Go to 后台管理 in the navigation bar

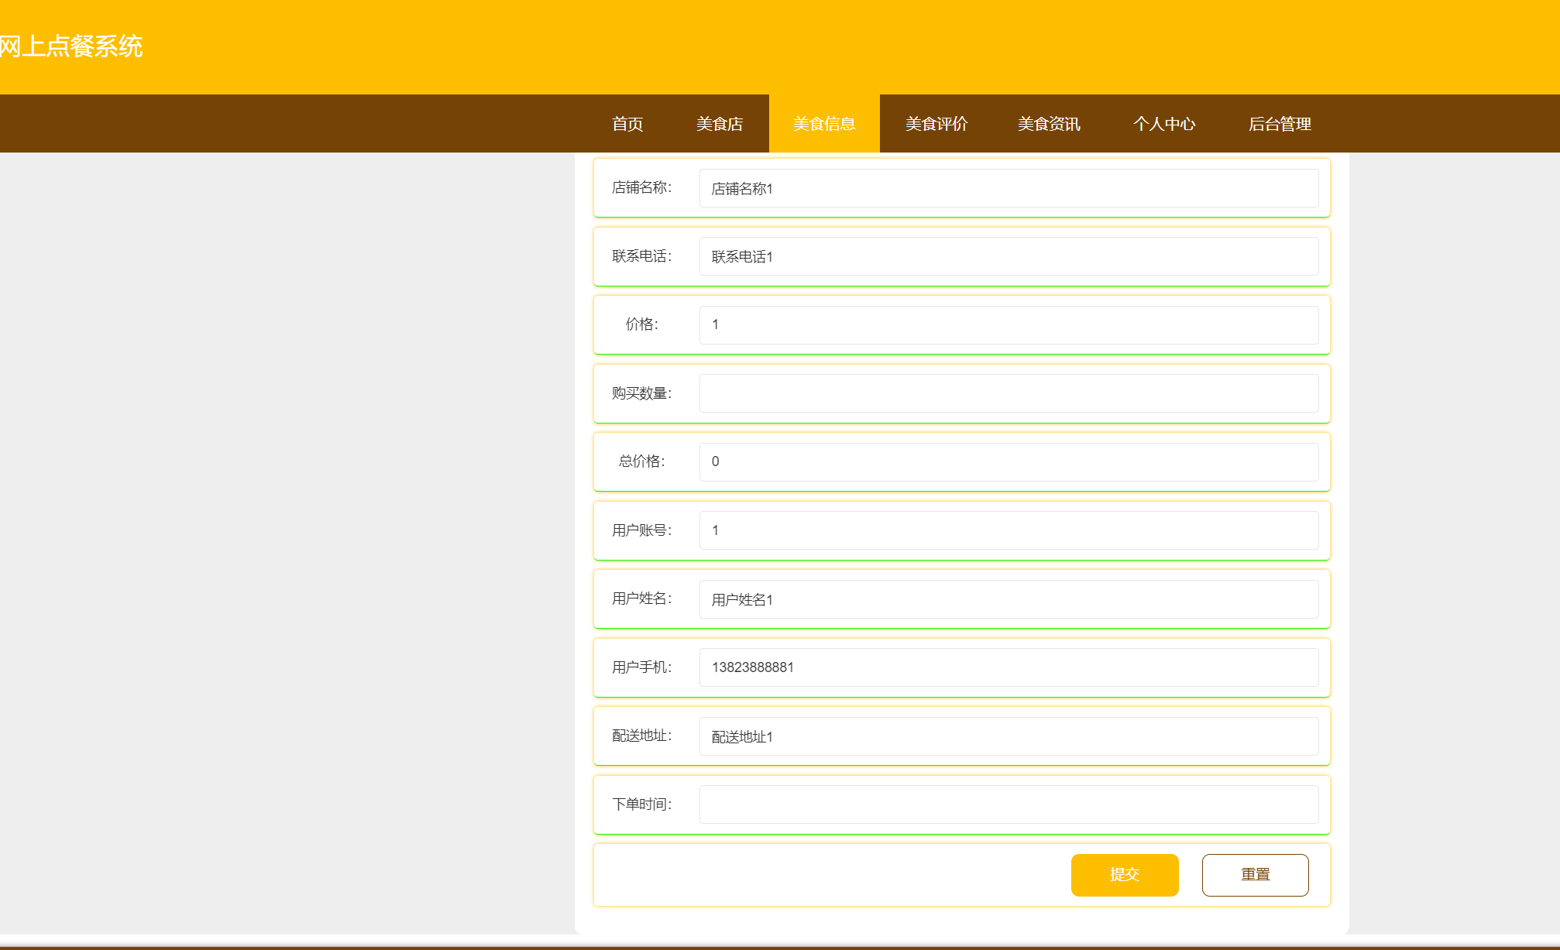click(1279, 124)
